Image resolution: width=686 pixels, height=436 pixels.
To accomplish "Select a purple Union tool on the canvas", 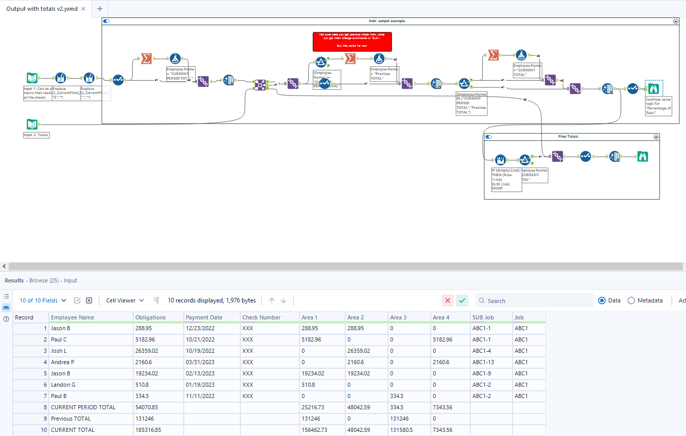I will pyautogui.click(x=203, y=82).
